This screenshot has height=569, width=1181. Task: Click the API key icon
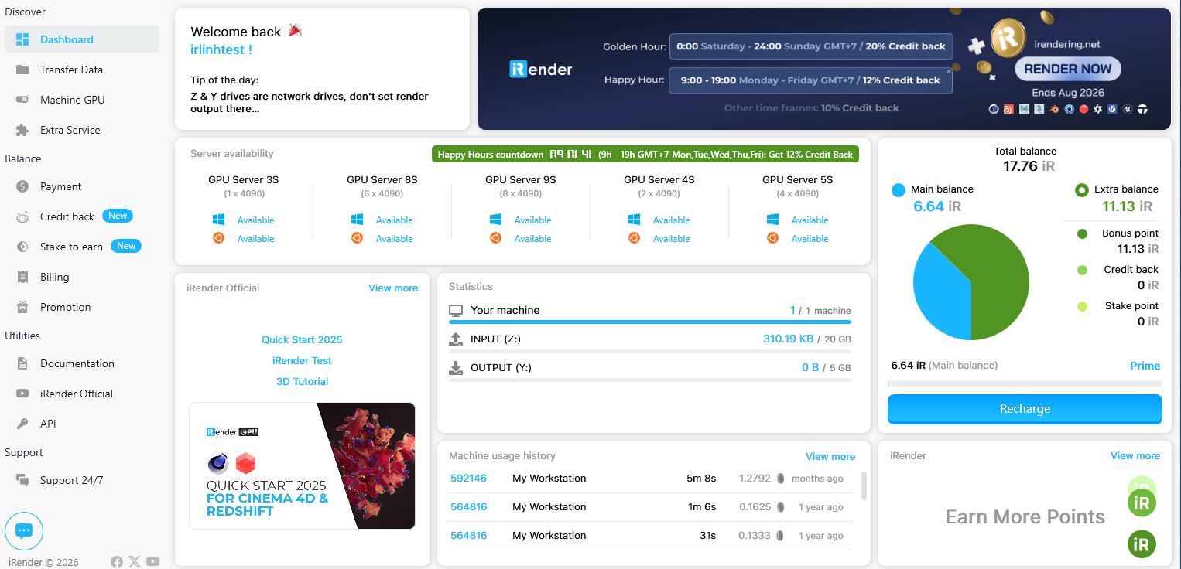tap(22, 424)
